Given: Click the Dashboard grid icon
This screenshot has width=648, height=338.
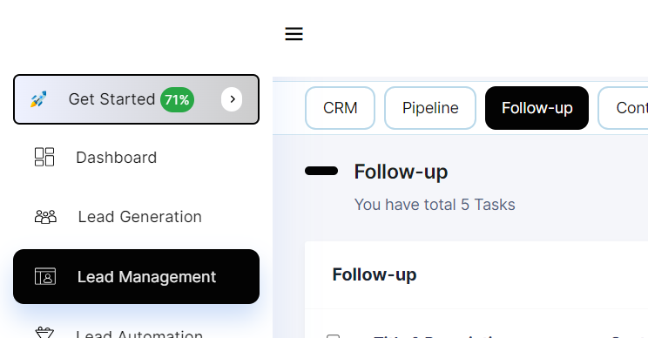Looking at the screenshot, I should point(44,157).
